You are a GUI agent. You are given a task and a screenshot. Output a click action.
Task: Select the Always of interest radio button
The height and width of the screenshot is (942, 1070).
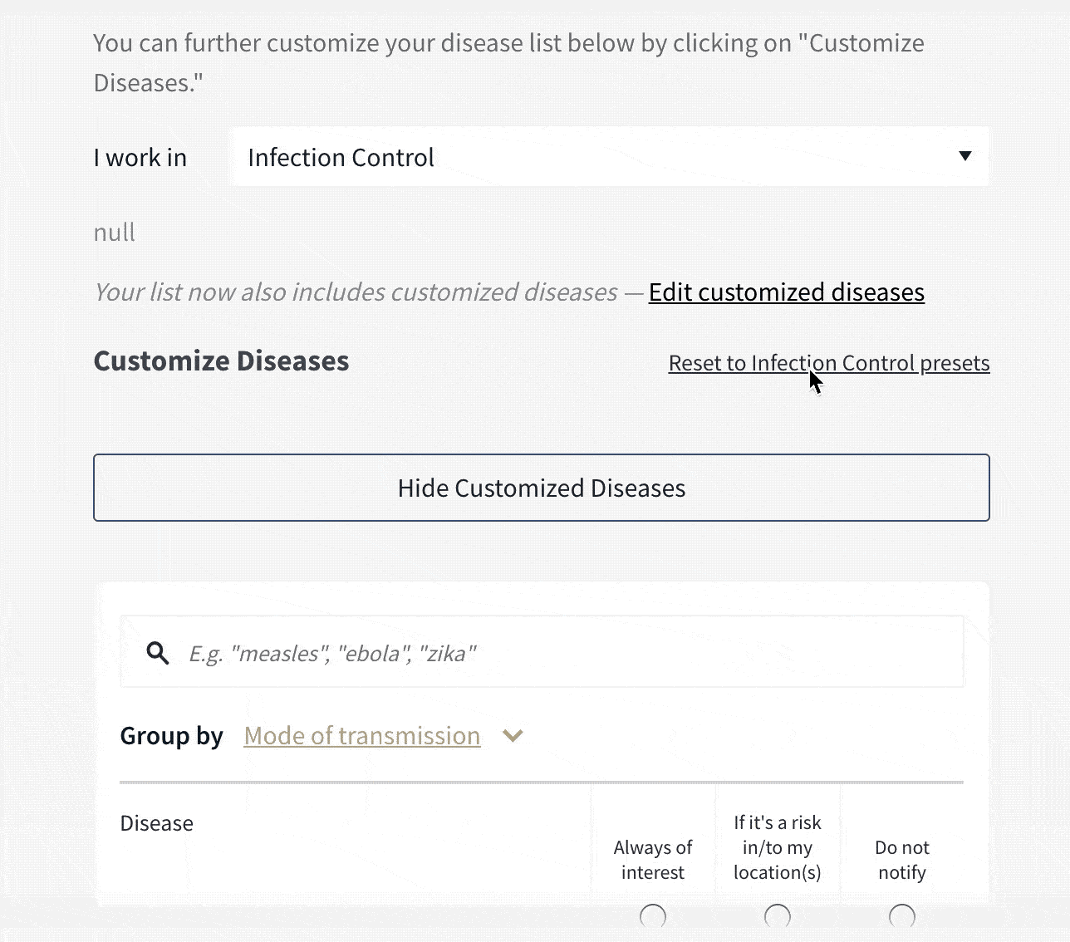click(653, 916)
